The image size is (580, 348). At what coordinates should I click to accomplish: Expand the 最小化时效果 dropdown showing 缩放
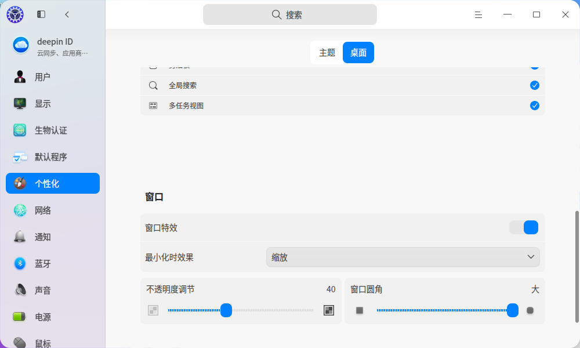click(x=403, y=257)
